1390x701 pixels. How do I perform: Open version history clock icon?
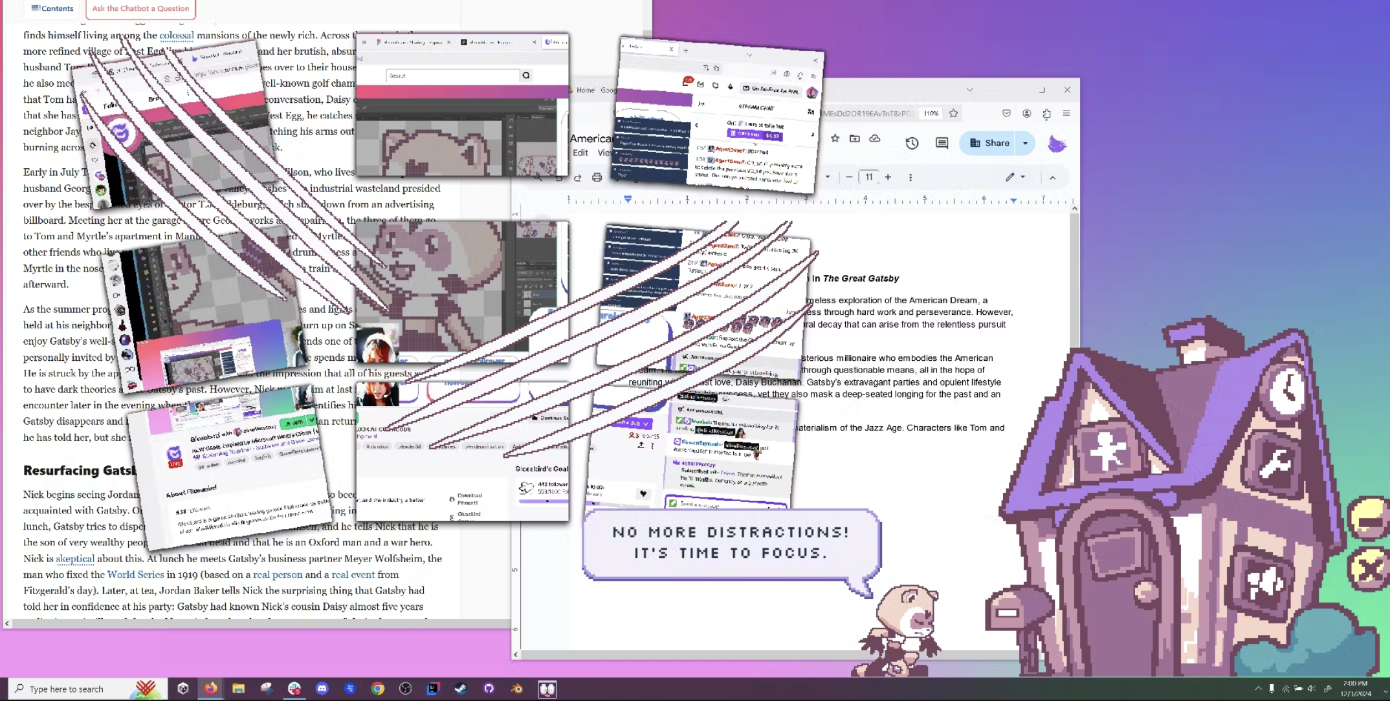click(912, 143)
